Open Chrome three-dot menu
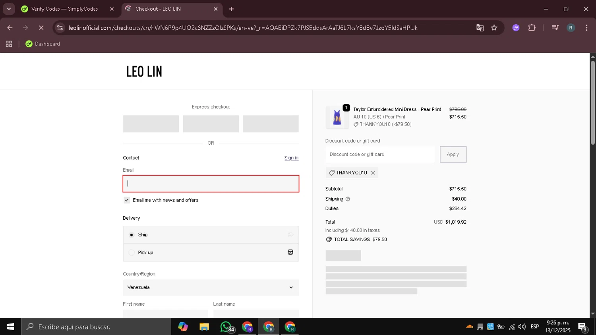Image resolution: width=596 pixels, height=335 pixels. (586, 28)
